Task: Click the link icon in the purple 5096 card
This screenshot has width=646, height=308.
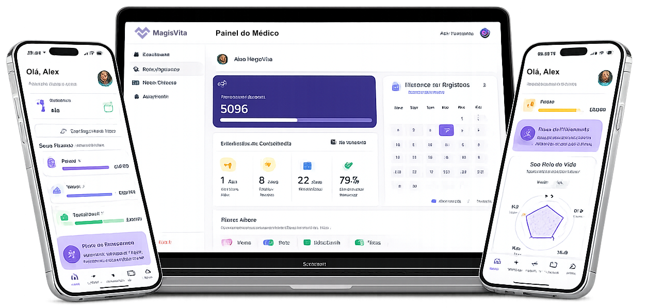Action: coord(222,83)
